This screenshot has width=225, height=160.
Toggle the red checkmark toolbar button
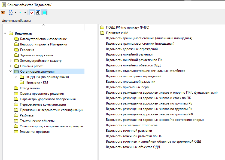click(x=32, y=13)
